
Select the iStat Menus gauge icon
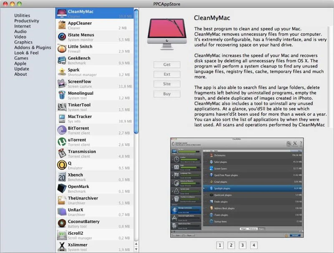(x=61, y=37)
